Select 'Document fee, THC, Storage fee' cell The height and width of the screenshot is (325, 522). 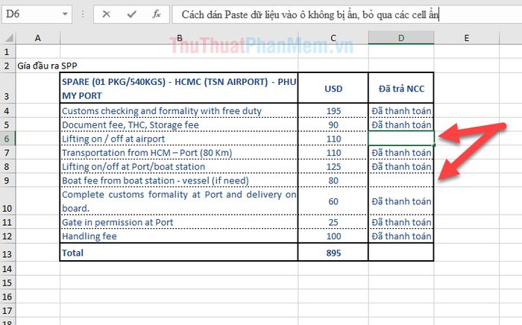coord(179,124)
